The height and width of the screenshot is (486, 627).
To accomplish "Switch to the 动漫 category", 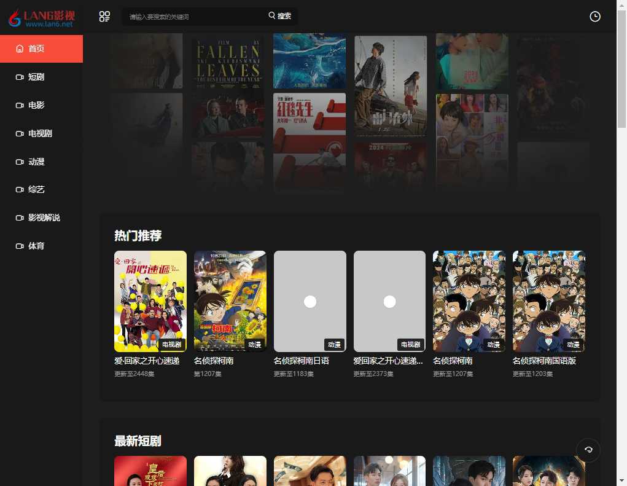I will tap(42, 162).
